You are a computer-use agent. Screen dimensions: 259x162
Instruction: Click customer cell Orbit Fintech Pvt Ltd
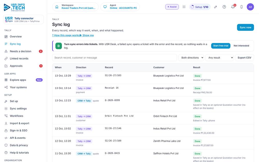(x=165, y=116)
